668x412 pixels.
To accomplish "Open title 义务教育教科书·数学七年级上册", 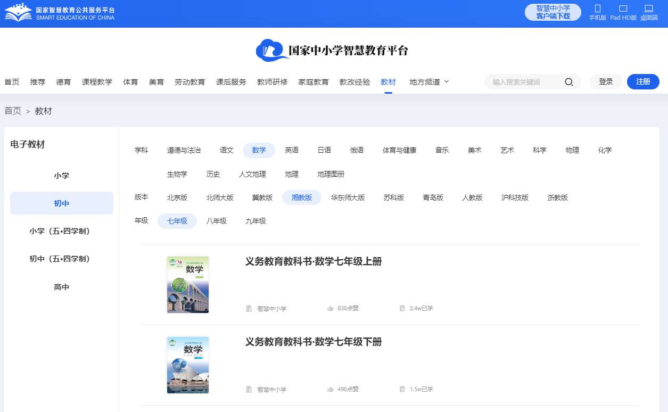I will pyautogui.click(x=314, y=261).
